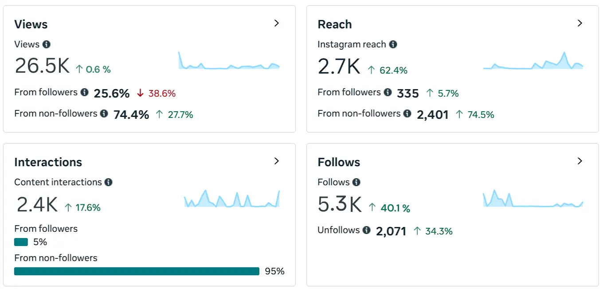This screenshot has width=603, height=289.
Task: Expand the Views card arrow
Action: [277, 23]
